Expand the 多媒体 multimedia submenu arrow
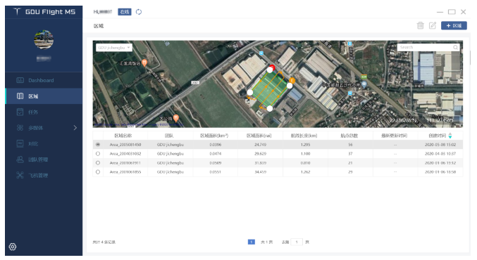Viewport: 477px width, 260px height. point(75,128)
